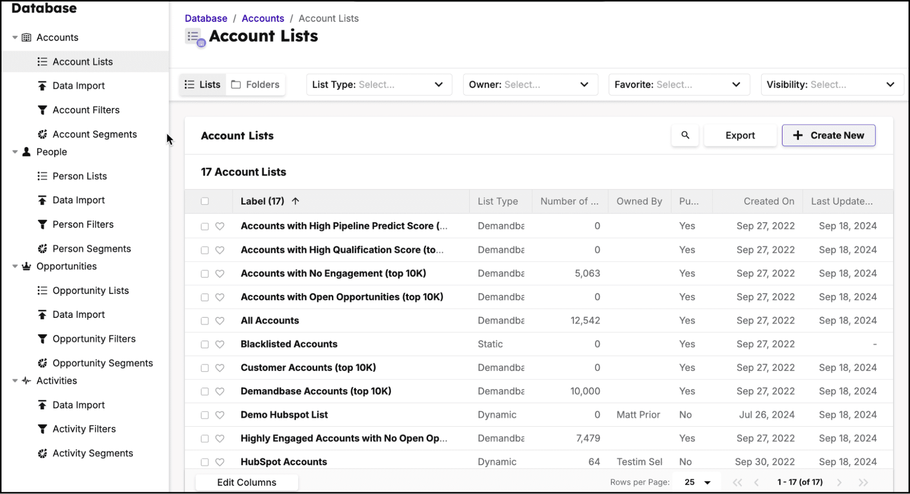The height and width of the screenshot is (494, 910).
Task: Check the Demo Hubspot List row checkbox
Action: coord(204,414)
